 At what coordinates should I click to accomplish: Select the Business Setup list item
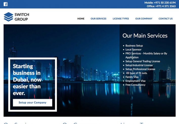[134, 46]
